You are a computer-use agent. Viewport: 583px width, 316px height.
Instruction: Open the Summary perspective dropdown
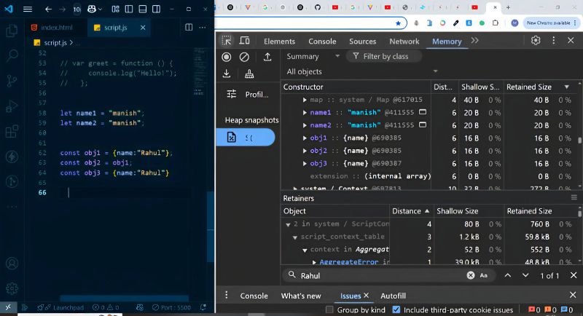click(313, 56)
